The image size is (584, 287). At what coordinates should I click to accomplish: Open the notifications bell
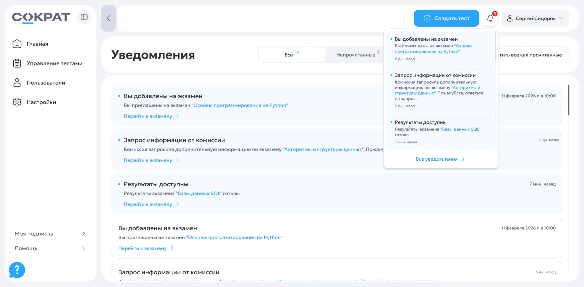click(x=490, y=18)
